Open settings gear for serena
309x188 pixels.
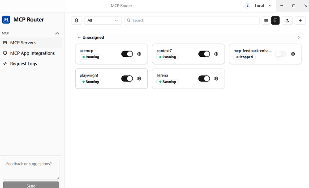coord(216,78)
